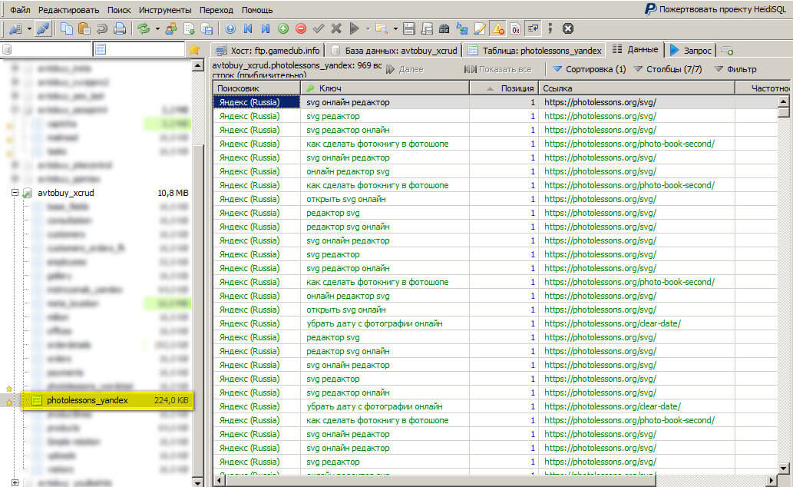
Task: Toggle the highlighted warning triangle toolbar button
Action: 497,29
